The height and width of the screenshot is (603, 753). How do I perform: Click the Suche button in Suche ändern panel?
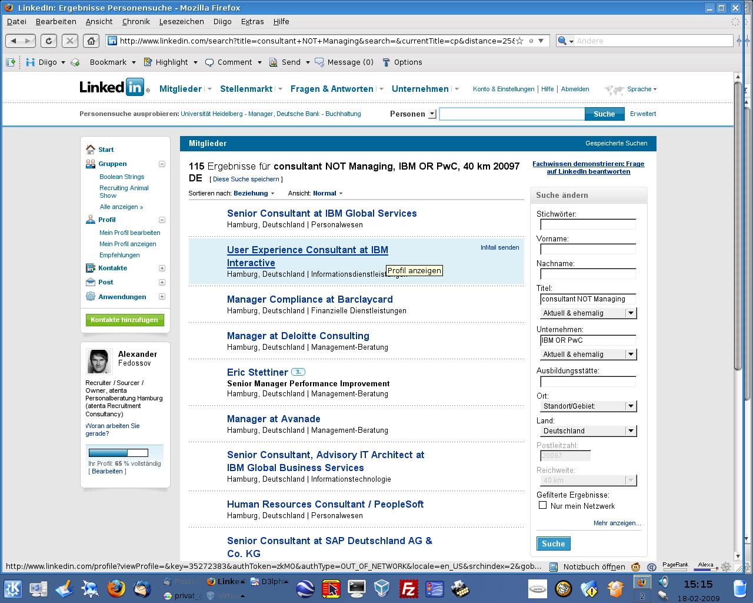click(x=553, y=544)
